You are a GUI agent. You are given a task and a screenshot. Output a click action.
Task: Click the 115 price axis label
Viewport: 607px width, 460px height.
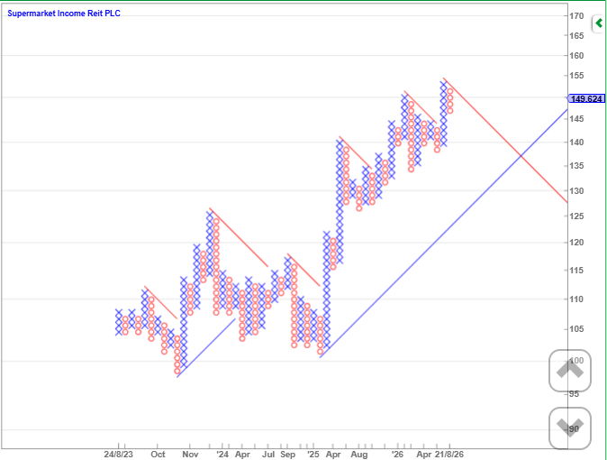tap(576, 271)
